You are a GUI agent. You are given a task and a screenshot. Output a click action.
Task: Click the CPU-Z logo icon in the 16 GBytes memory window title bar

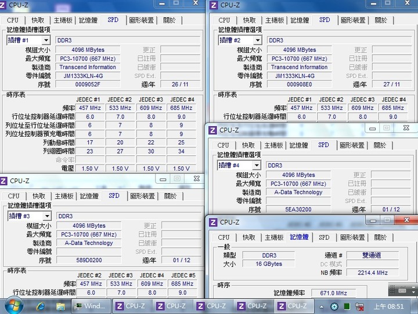213,222
